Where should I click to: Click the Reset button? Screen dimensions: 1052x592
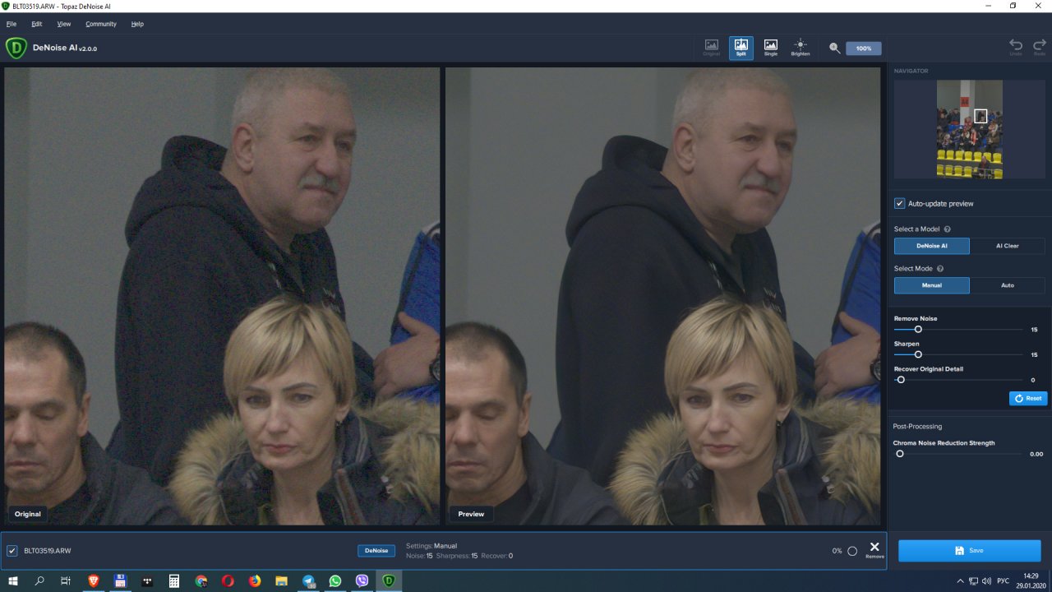[x=1028, y=398]
